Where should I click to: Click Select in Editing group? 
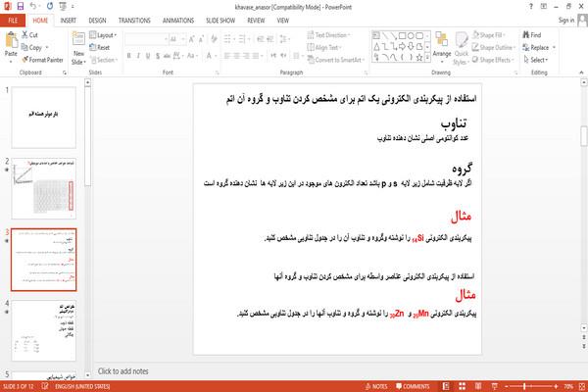[x=535, y=60]
